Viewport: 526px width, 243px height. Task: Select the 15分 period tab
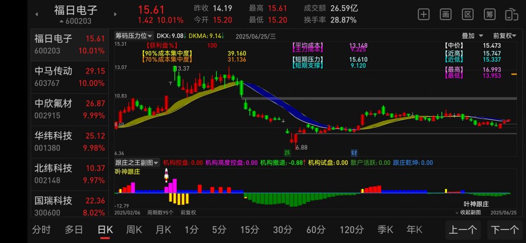[249, 230]
